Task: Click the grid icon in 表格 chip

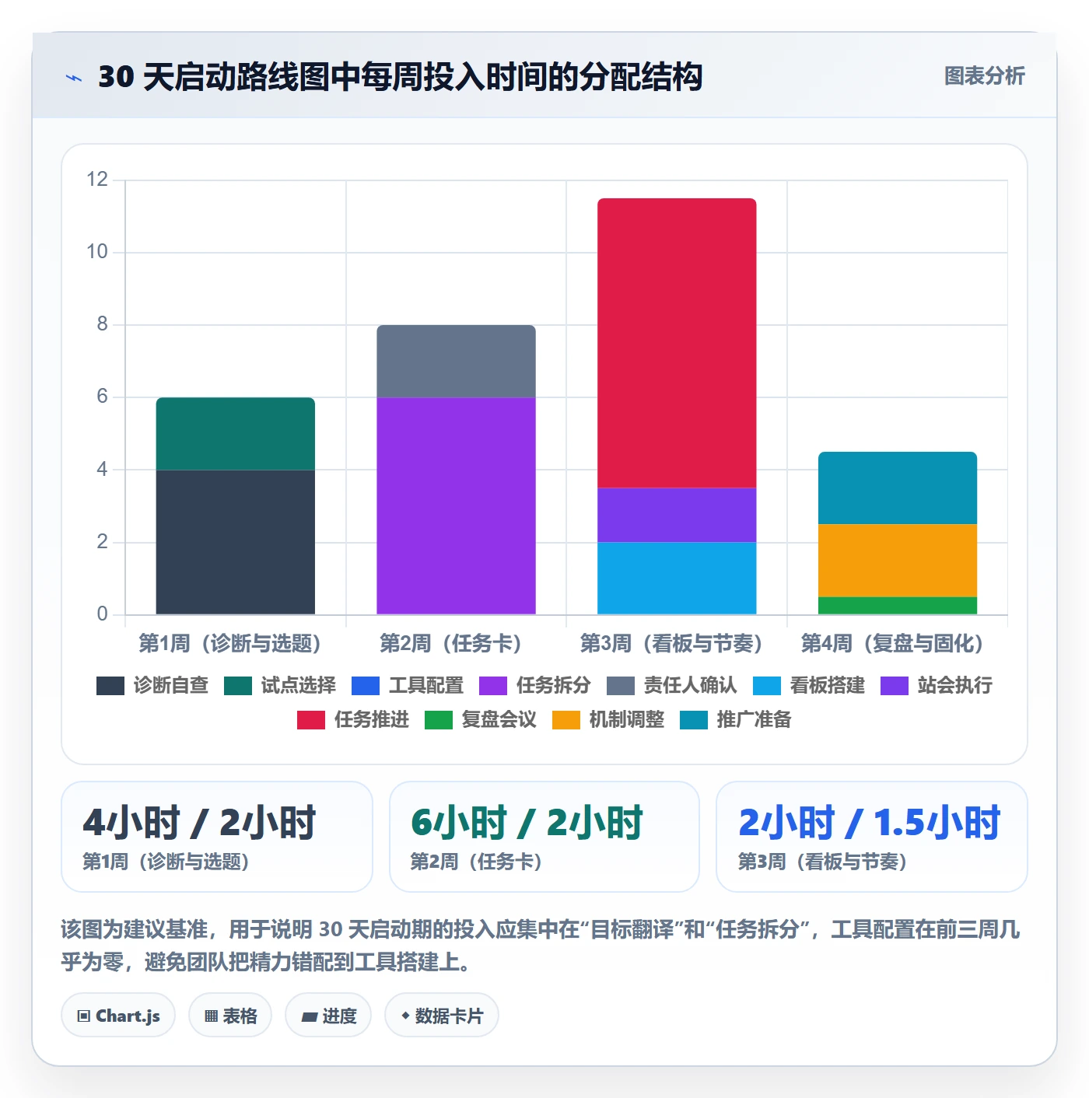Action: (x=211, y=1016)
